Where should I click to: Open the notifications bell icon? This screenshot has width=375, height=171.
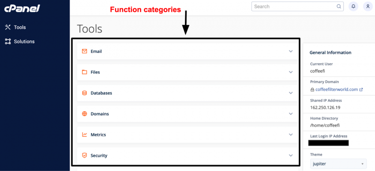point(353,7)
